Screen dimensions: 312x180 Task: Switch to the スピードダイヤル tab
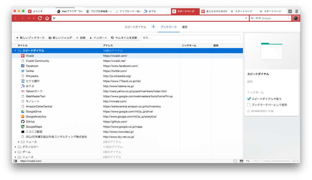(x=135, y=27)
